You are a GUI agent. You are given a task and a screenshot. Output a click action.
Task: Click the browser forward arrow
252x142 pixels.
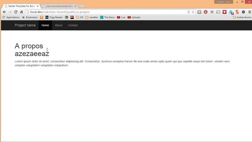pyautogui.click(x=10, y=12)
